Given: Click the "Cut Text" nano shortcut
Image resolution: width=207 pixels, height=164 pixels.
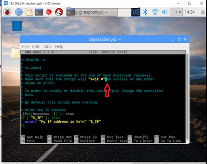Looking at the screenshot, I should click(x=115, y=137).
